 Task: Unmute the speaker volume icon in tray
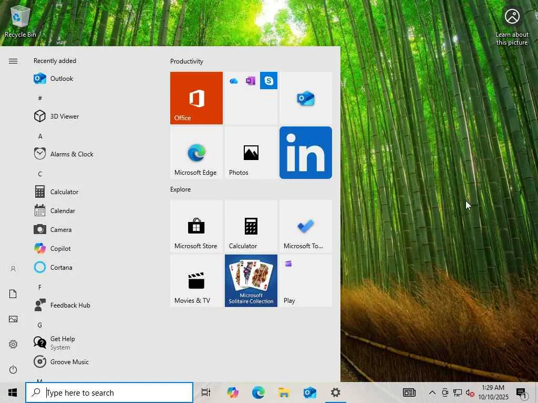(470, 393)
